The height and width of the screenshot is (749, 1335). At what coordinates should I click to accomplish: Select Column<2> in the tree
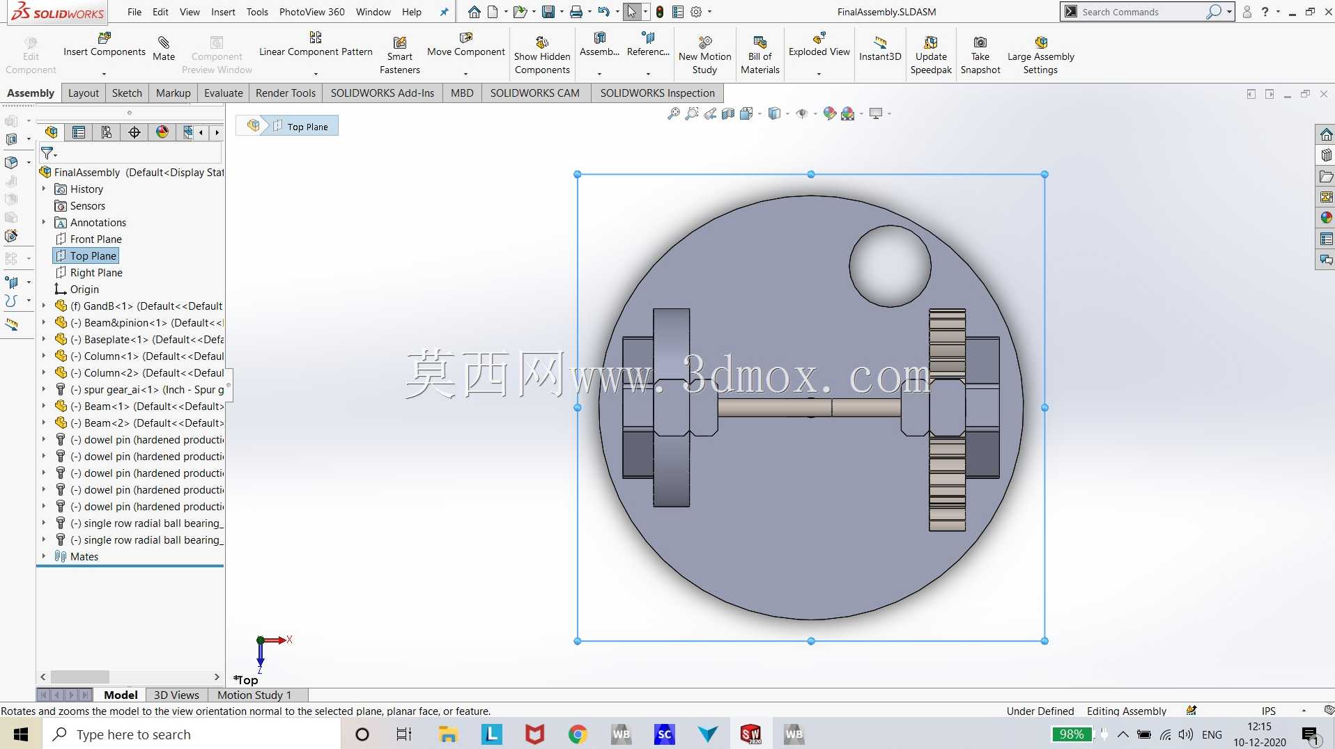(139, 372)
